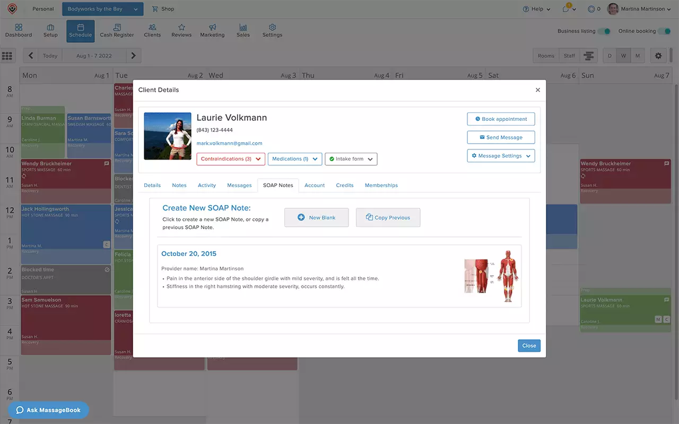Open the Sales section
The image size is (679, 424).
243,30
